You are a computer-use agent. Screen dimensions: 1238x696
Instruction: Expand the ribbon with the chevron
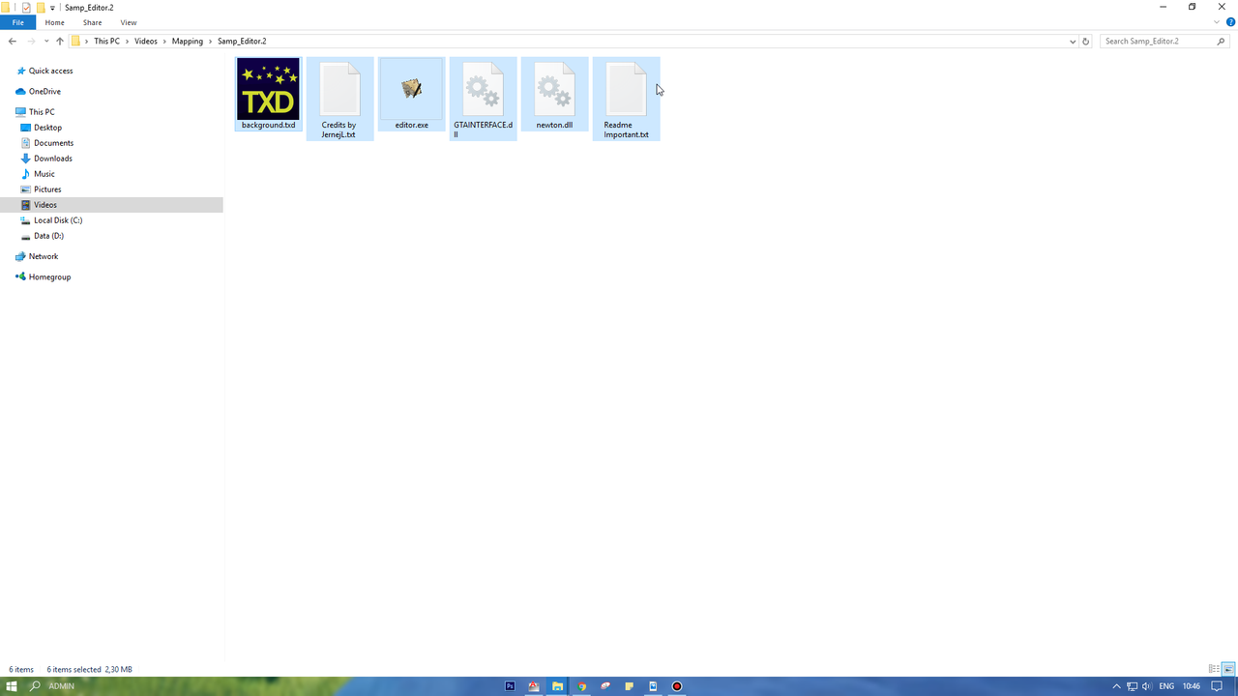coord(1217,22)
